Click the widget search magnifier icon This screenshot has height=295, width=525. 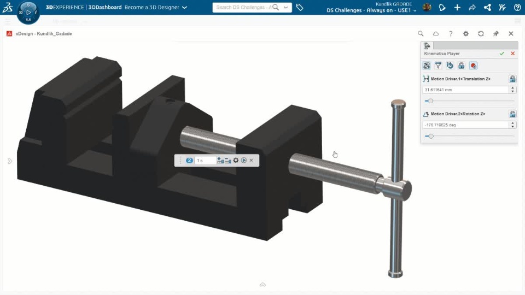[421, 33]
